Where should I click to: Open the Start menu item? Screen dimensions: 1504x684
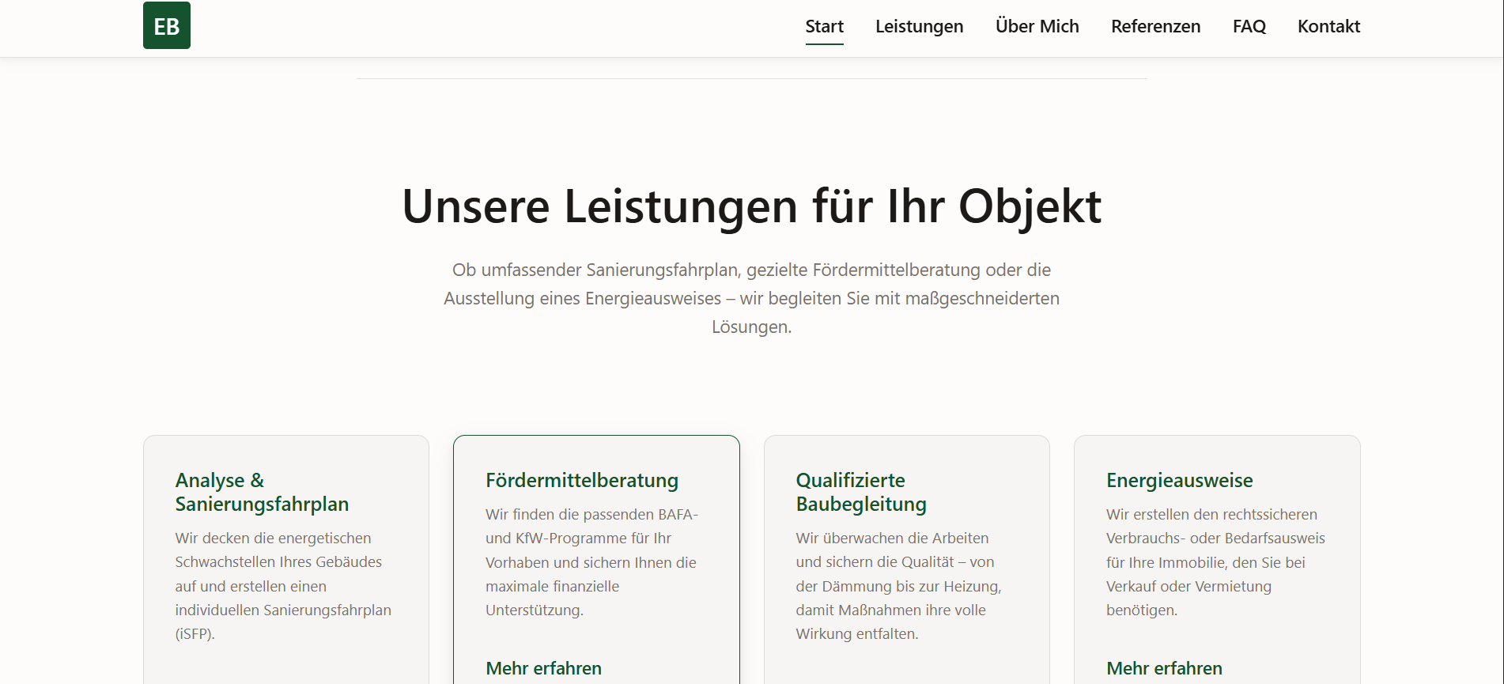click(x=824, y=26)
